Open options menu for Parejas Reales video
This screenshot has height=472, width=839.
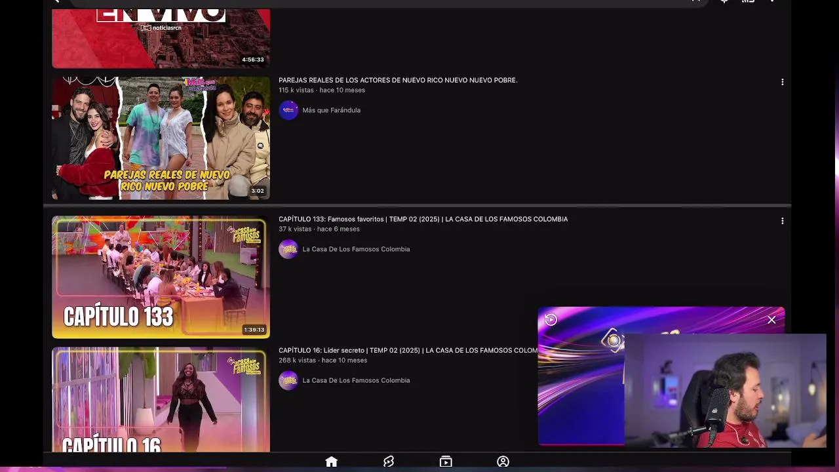(782, 82)
